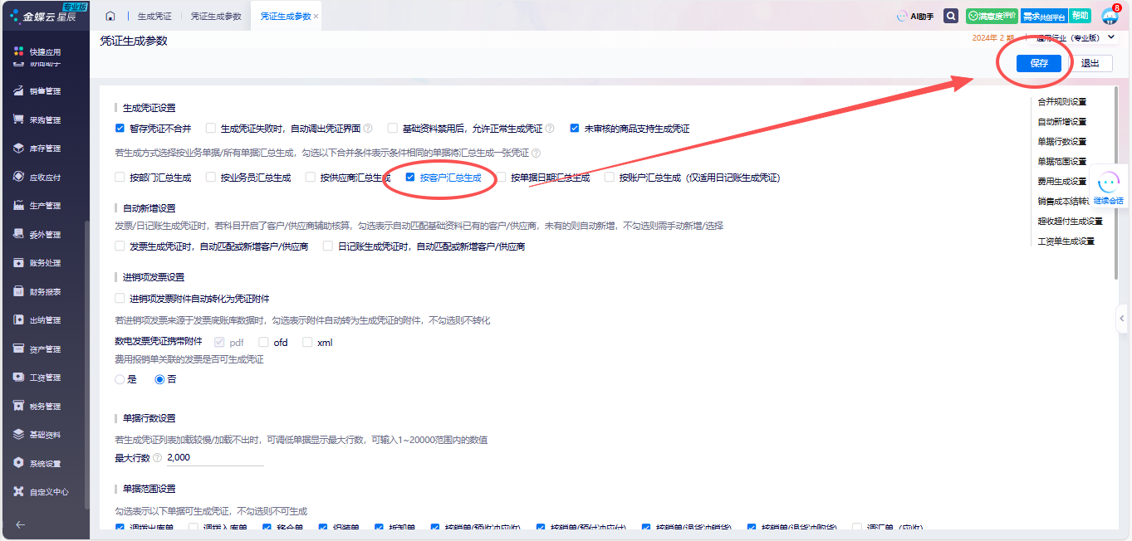The image size is (1132, 541).
Task: Open 库存管理 in the sidebar
Action: tap(45, 149)
